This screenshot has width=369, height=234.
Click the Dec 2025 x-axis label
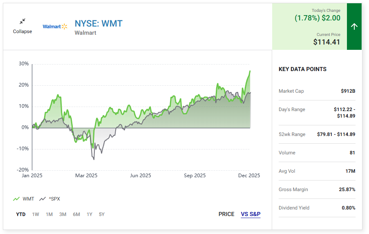[249, 176]
